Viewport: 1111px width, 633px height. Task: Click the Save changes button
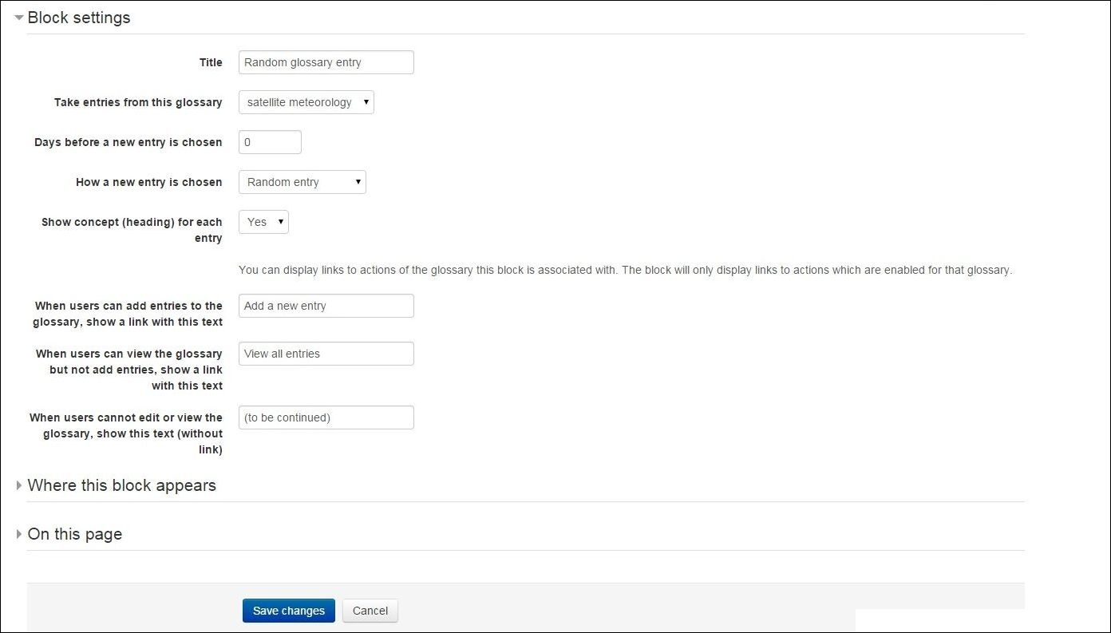289,611
